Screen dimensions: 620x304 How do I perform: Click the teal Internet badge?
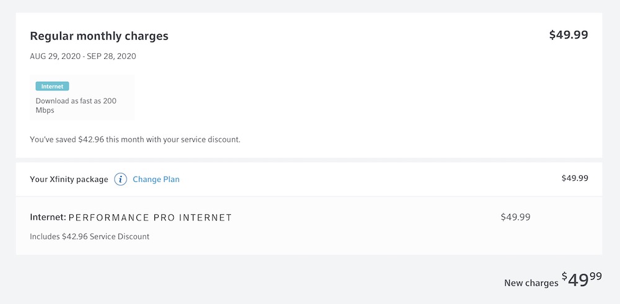pyautogui.click(x=52, y=87)
